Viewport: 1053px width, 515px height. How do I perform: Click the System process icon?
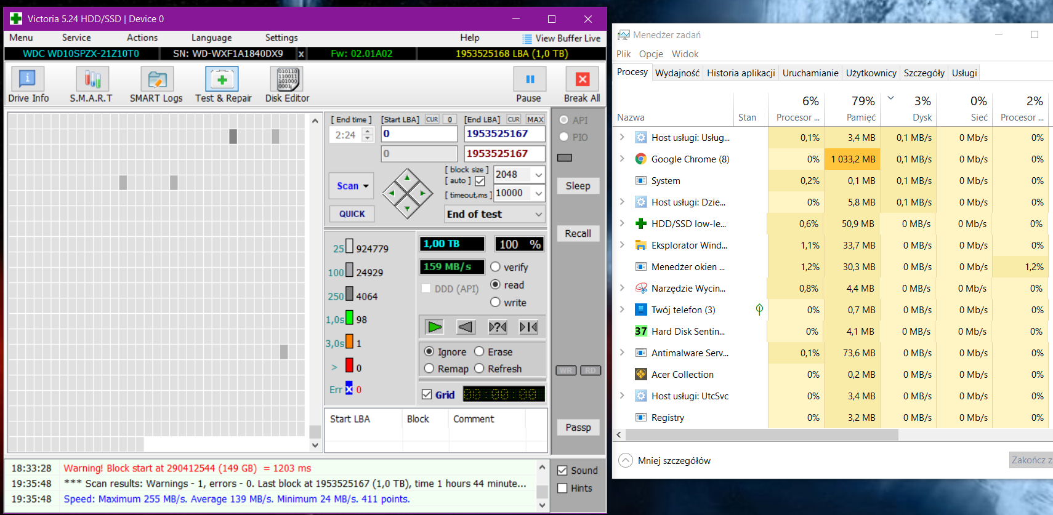641,180
